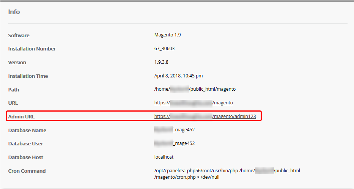Select the installation number 67_30603
354x189 pixels.
[164, 49]
